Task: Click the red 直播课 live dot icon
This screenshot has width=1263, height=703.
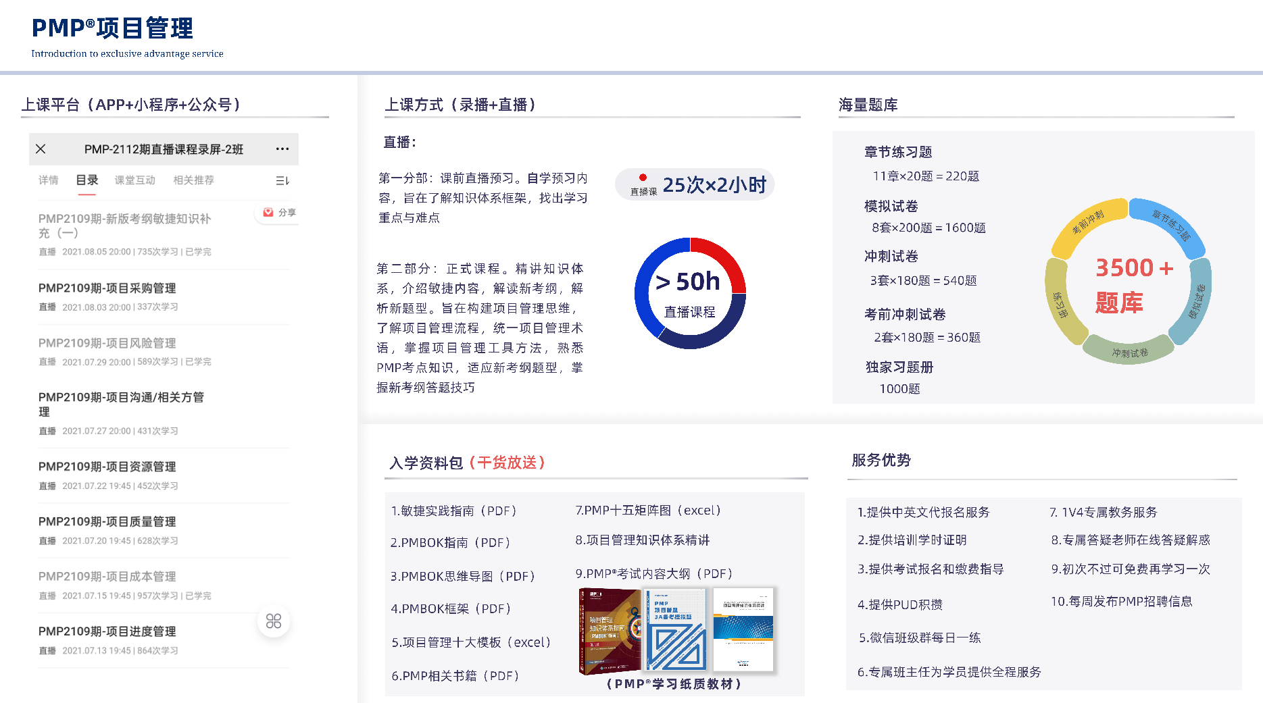Action: [x=643, y=178]
